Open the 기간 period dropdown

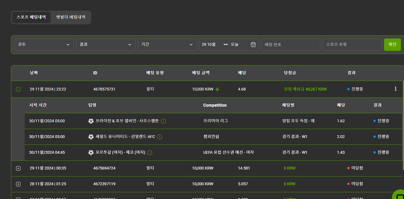click(x=167, y=45)
